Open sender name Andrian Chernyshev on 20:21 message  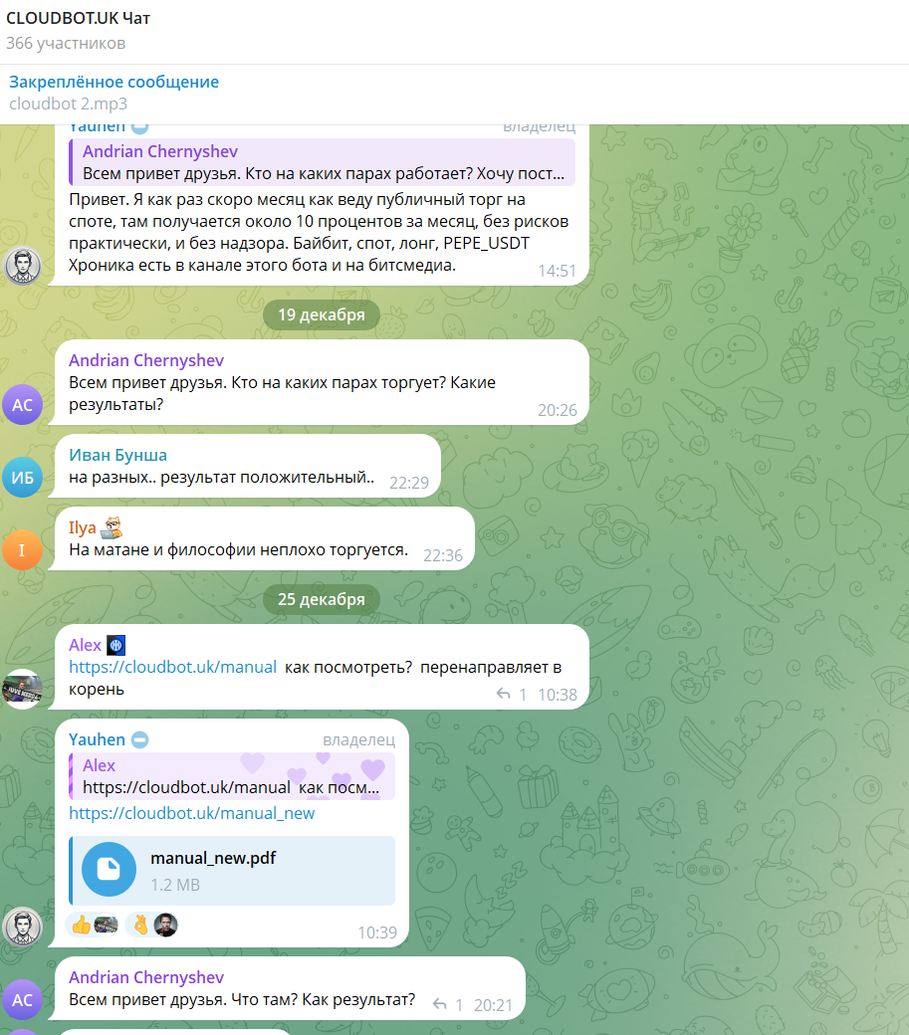pyautogui.click(x=146, y=977)
